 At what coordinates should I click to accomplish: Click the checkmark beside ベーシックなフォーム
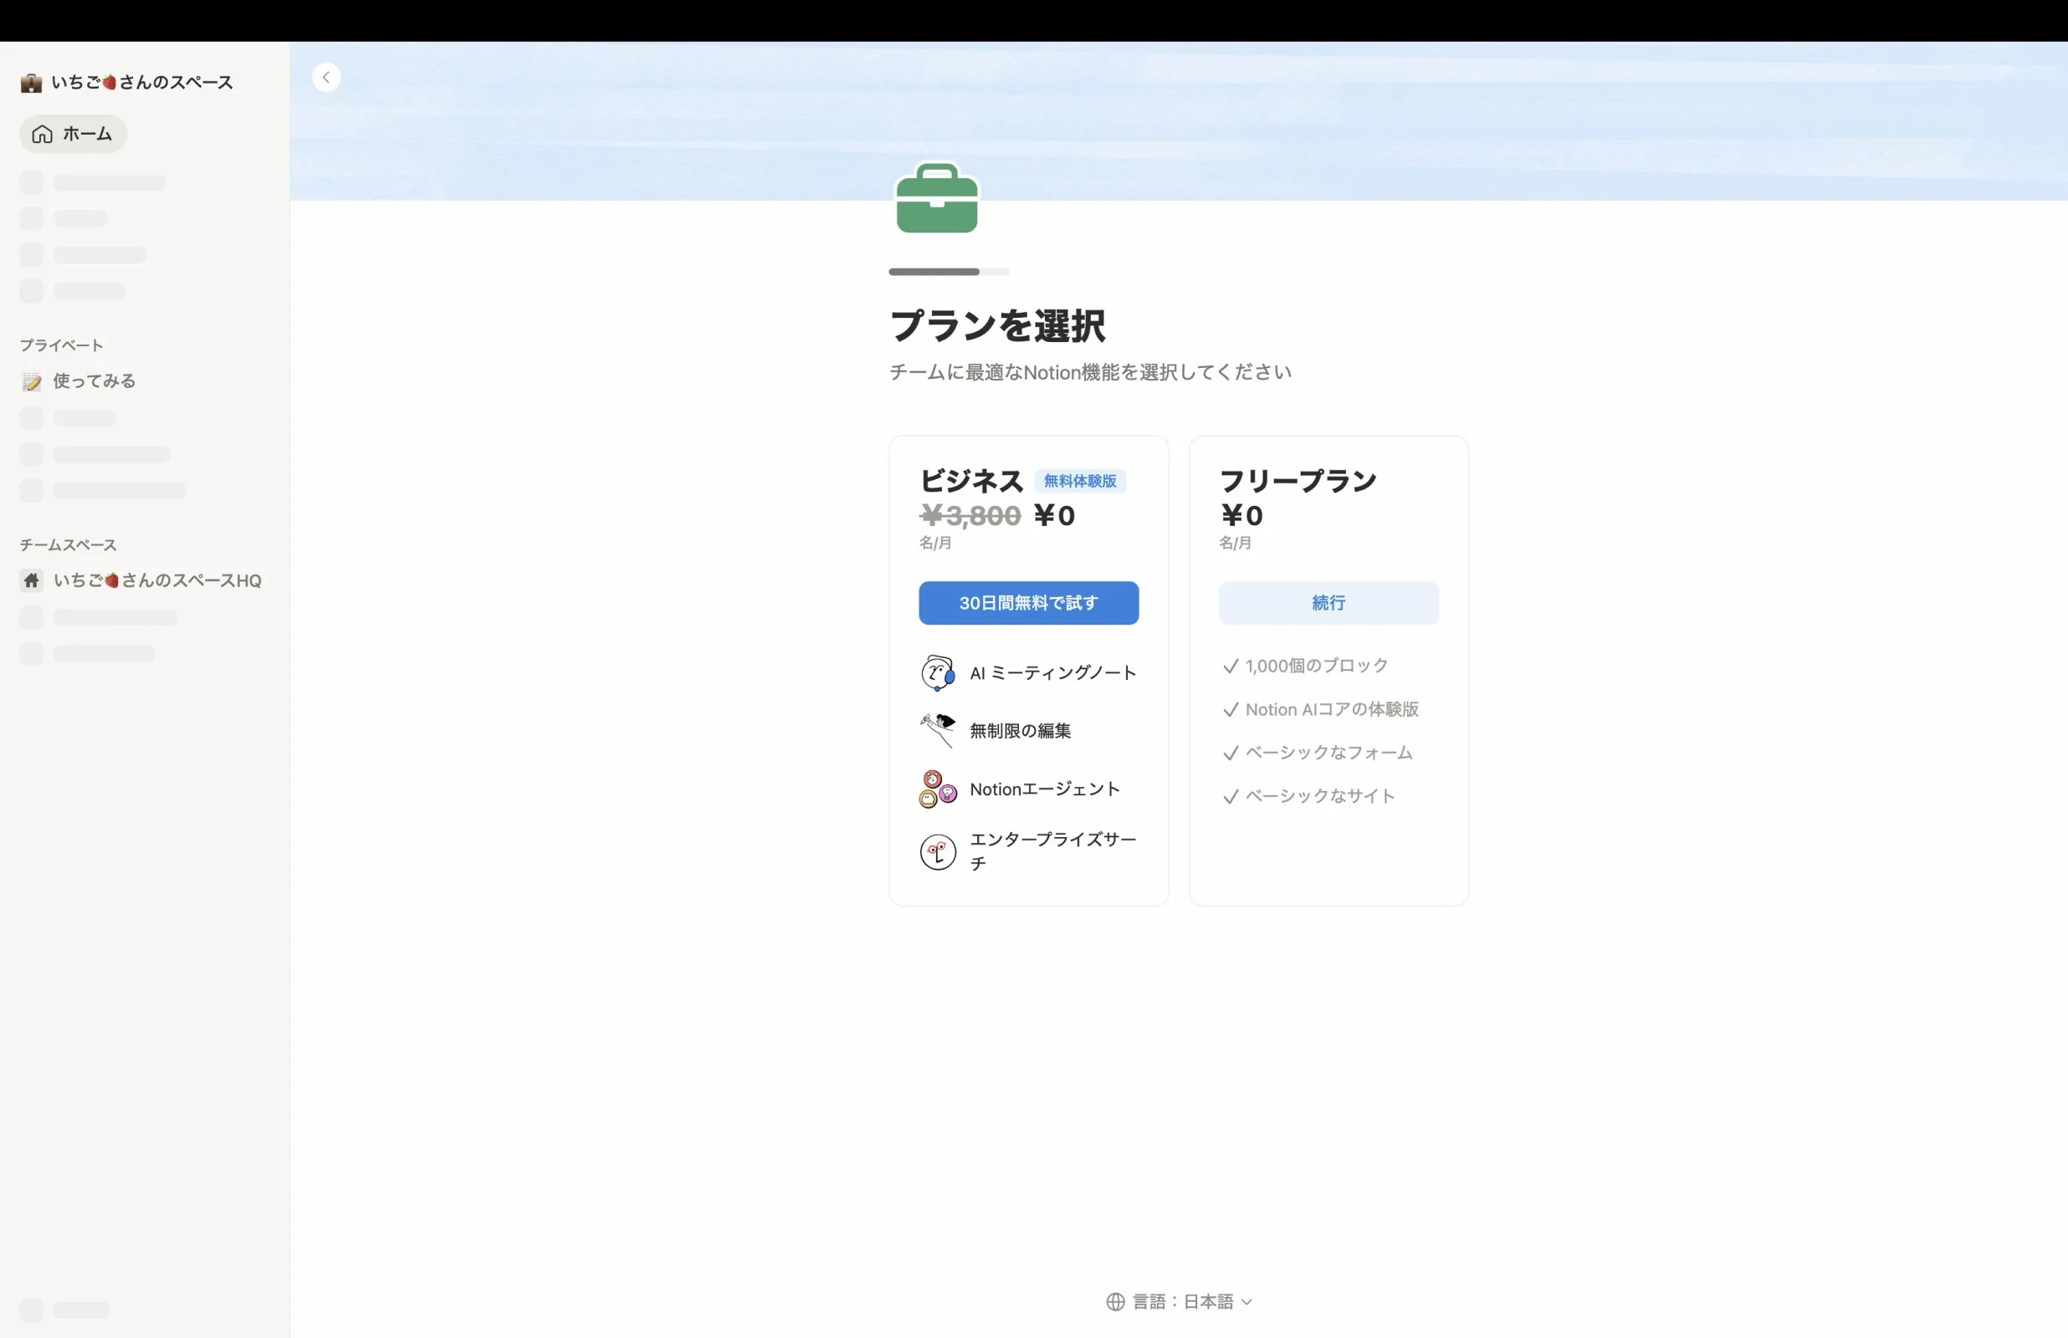pyautogui.click(x=1231, y=753)
